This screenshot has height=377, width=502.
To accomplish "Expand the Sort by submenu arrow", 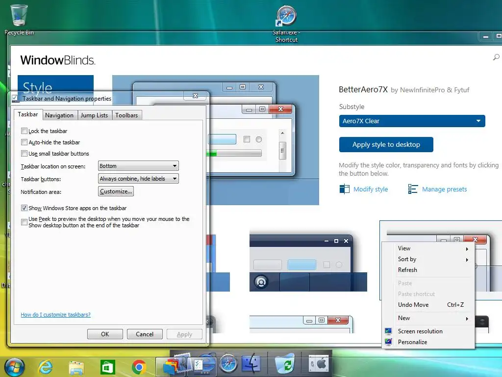I will (x=467, y=260).
